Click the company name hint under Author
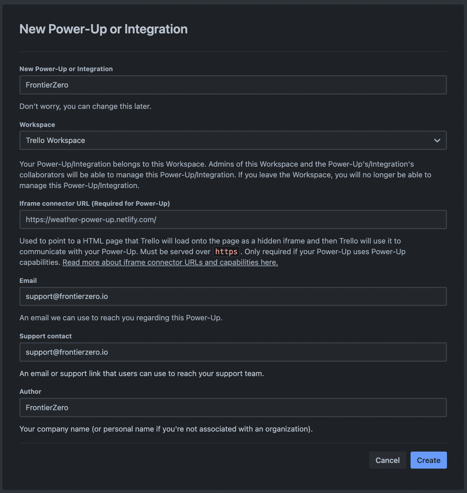Image resolution: width=467 pixels, height=493 pixels. [166, 429]
